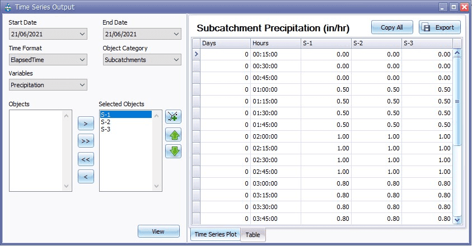Screen dimensions: 472x246
Task: Switch to the Table tab
Action: pos(253,235)
